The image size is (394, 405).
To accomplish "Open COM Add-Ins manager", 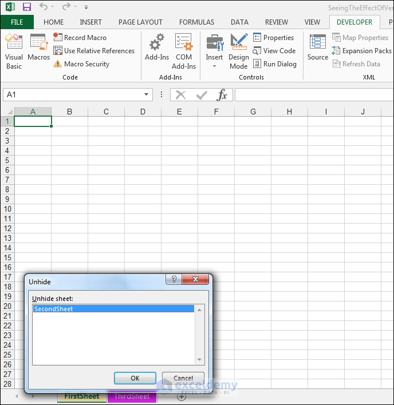I will (184, 51).
